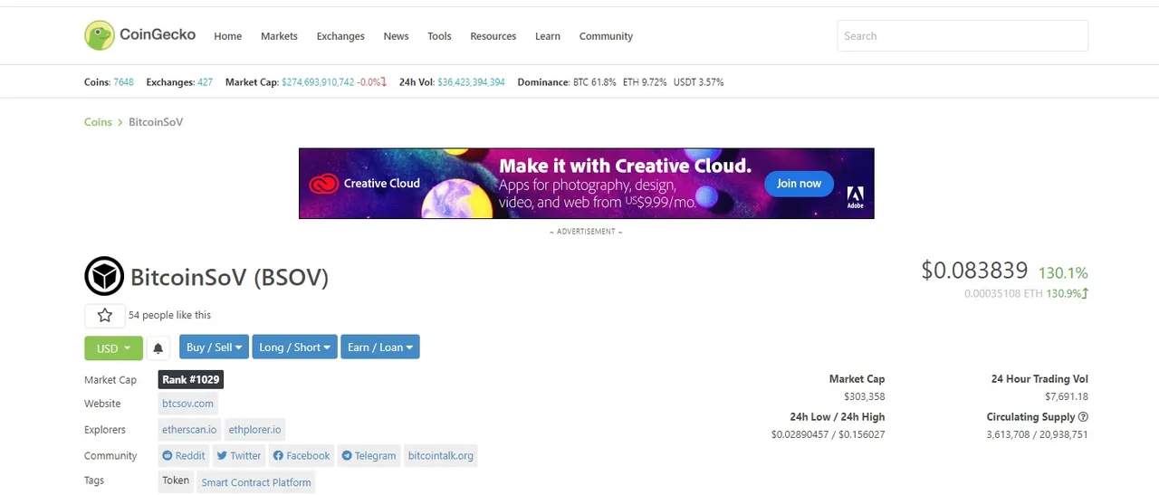
Task: Click the Smart Contract Platform tag
Action: pyautogui.click(x=256, y=482)
